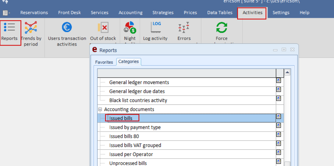Click chart icon for Unprocessed bills
Viewport: 334px width, 166px height.
click(279, 161)
